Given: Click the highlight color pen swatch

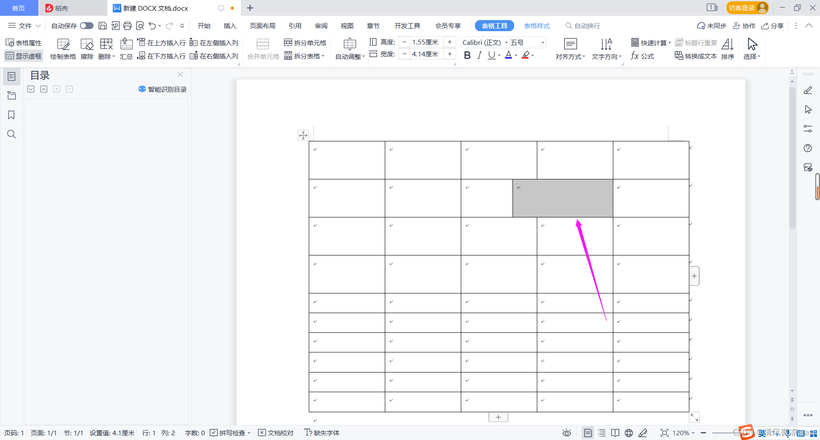Looking at the screenshot, I should (526, 55).
